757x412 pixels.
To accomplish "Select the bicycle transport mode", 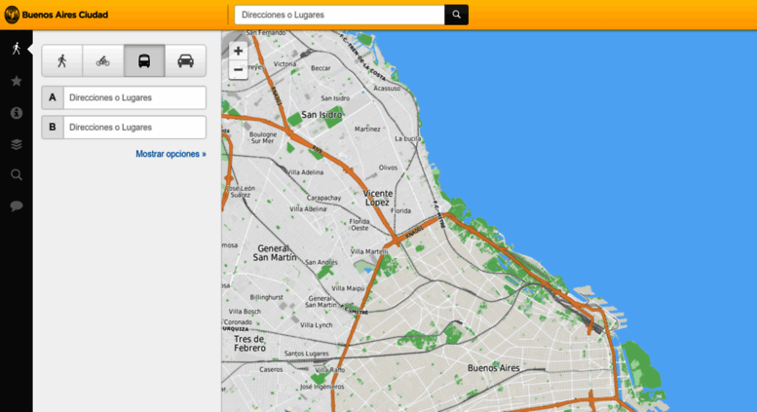I will point(103,60).
